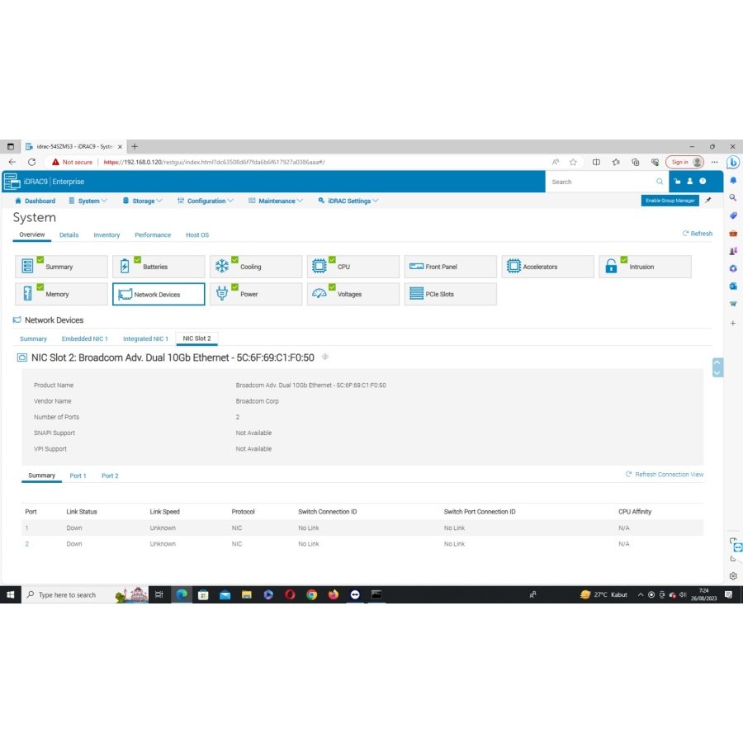This screenshot has width=743, height=743.
Task: Open the Accelerators tile
Action: pos(547,267)
